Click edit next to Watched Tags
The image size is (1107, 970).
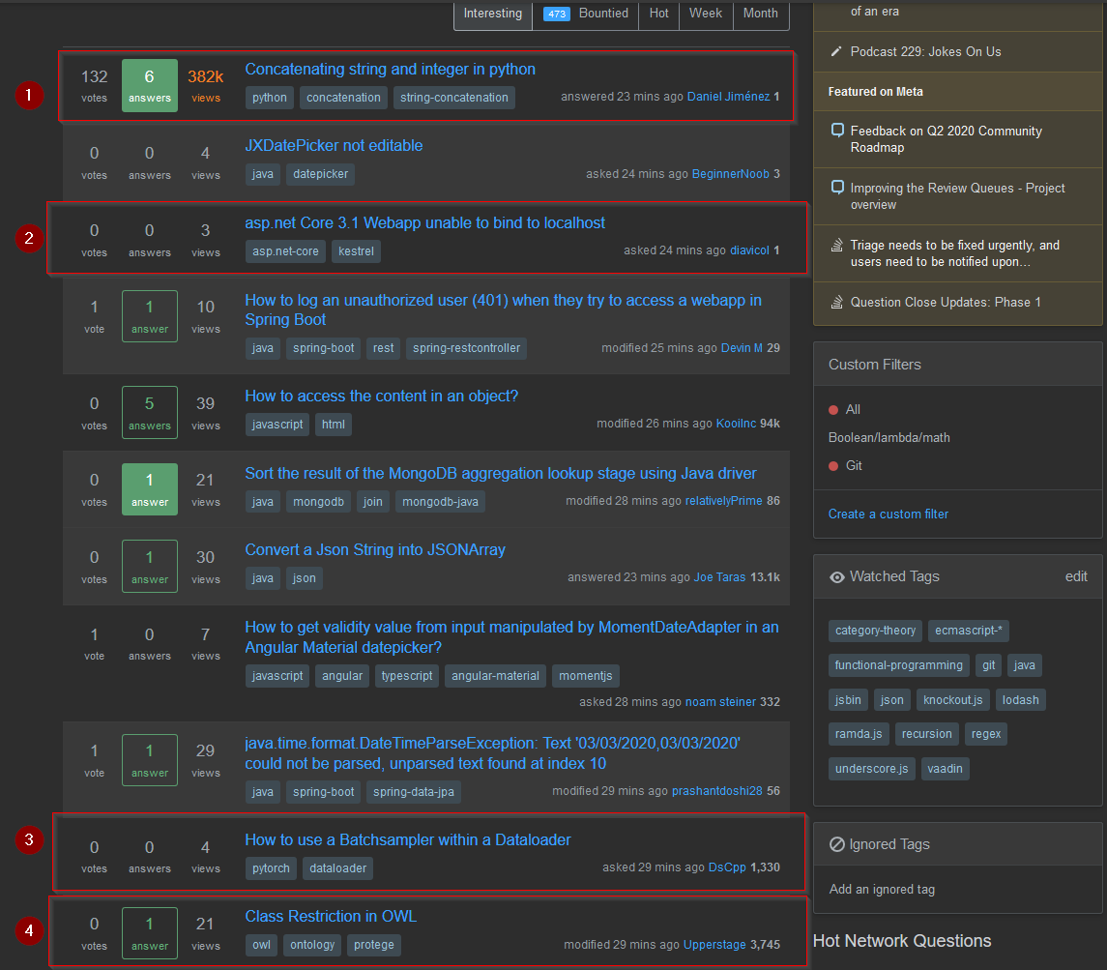coord(1076,576)
